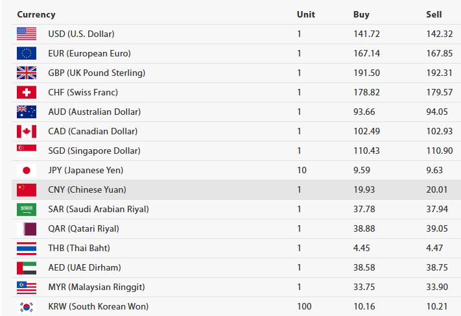
Task: Click the Currency column header
Action: tap(36, 14)
